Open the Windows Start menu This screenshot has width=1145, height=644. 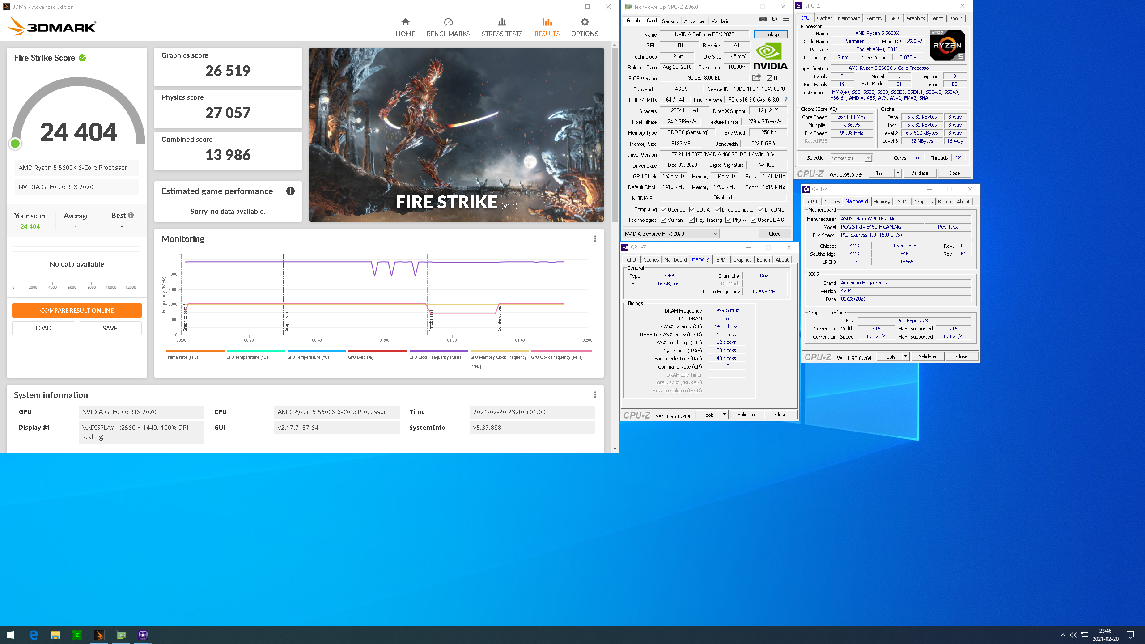[11, 635]
